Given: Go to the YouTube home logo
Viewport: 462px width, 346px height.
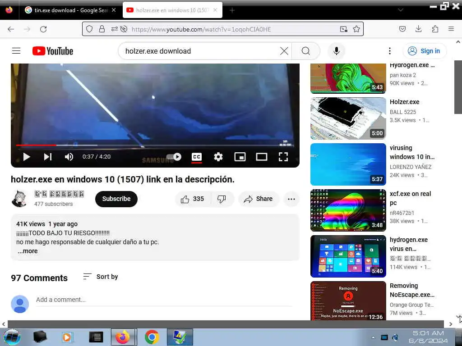Looking at the screenshot, I should point(52,51).
